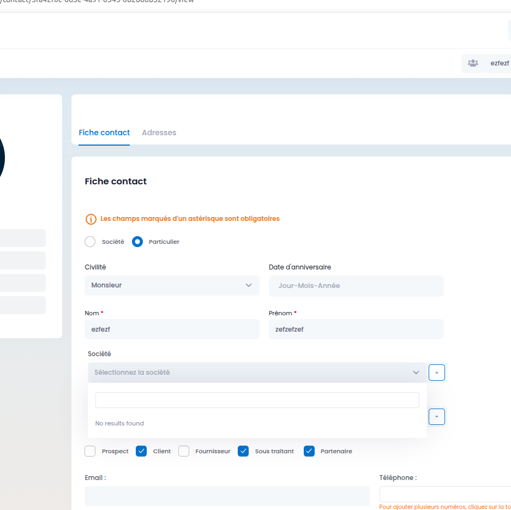511x510 pixels.
Task: Switch to the Adresses tab
Action: 159,133
